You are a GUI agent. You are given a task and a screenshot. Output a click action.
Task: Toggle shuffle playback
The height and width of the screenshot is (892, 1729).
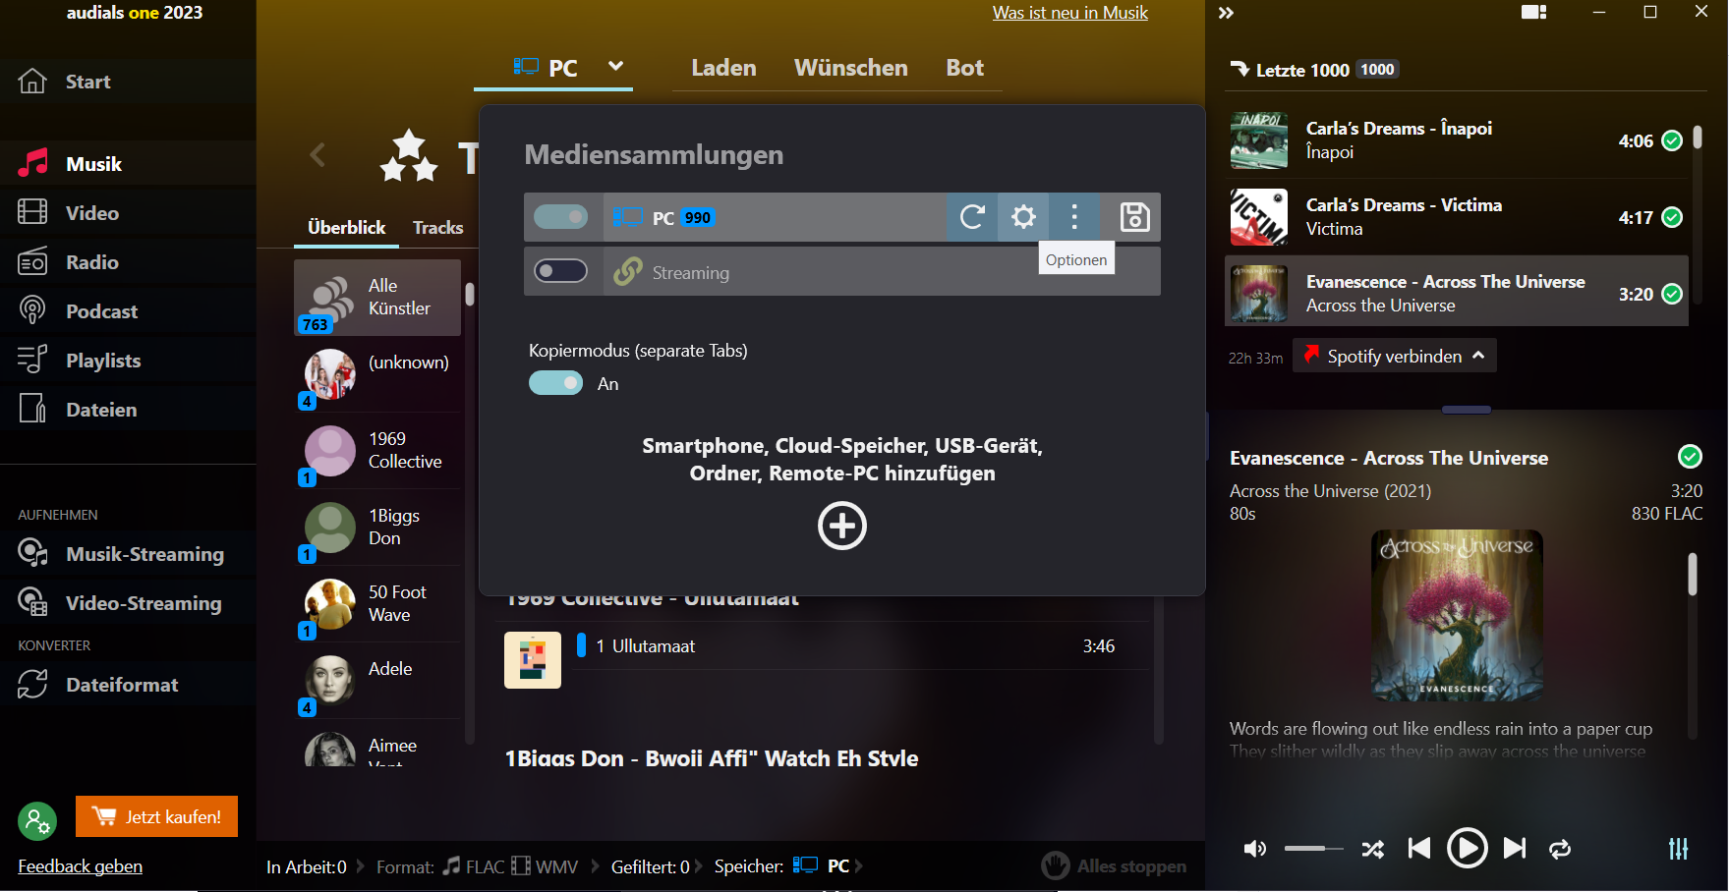[1372, 849]
